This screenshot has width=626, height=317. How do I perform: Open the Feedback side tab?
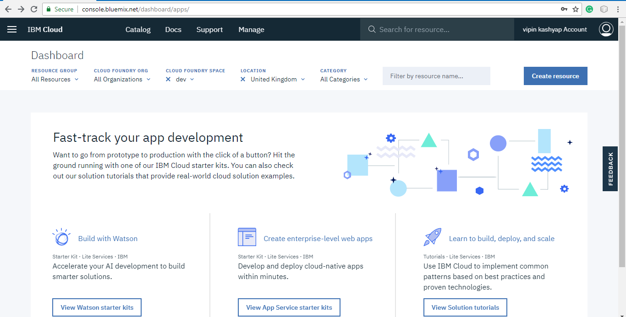click(x=610, y=169)
